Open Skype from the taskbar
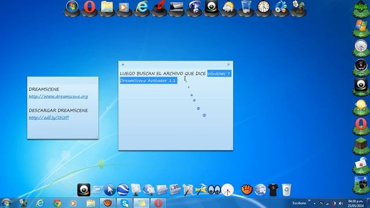 (x=124, y=203)
